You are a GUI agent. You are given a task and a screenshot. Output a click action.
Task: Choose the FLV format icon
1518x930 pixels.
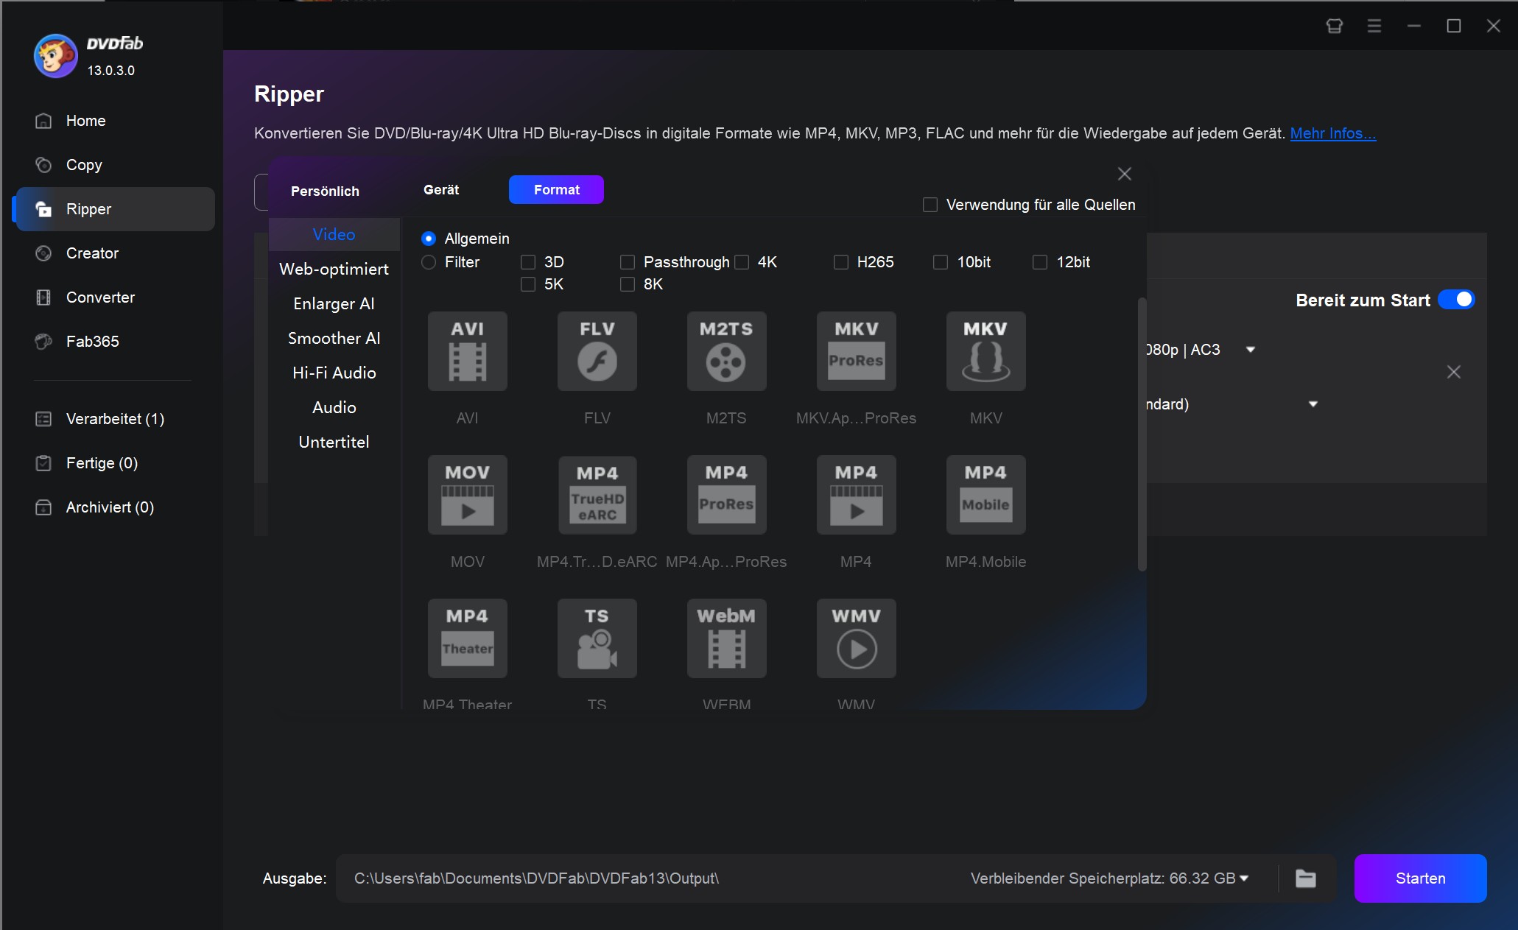click(x=597, y=350)
